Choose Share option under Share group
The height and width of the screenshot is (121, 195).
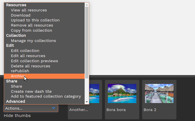[16, 86]
